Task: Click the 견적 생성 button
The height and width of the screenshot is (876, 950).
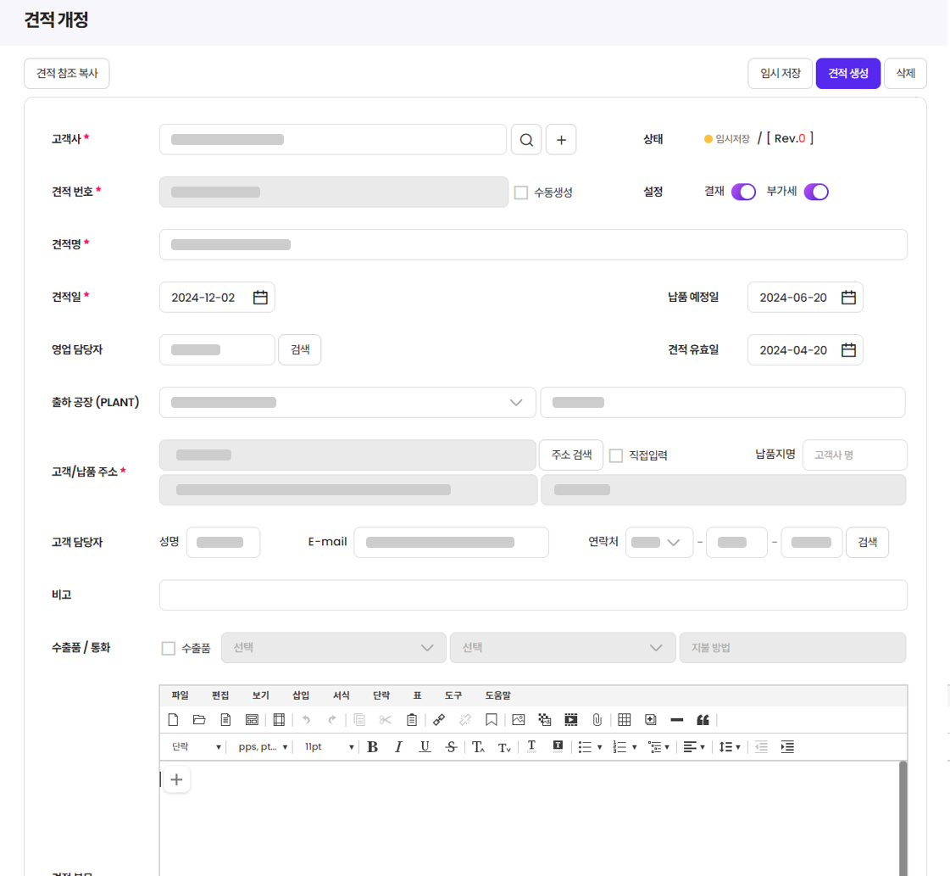Action: click(x=848, y=74)
